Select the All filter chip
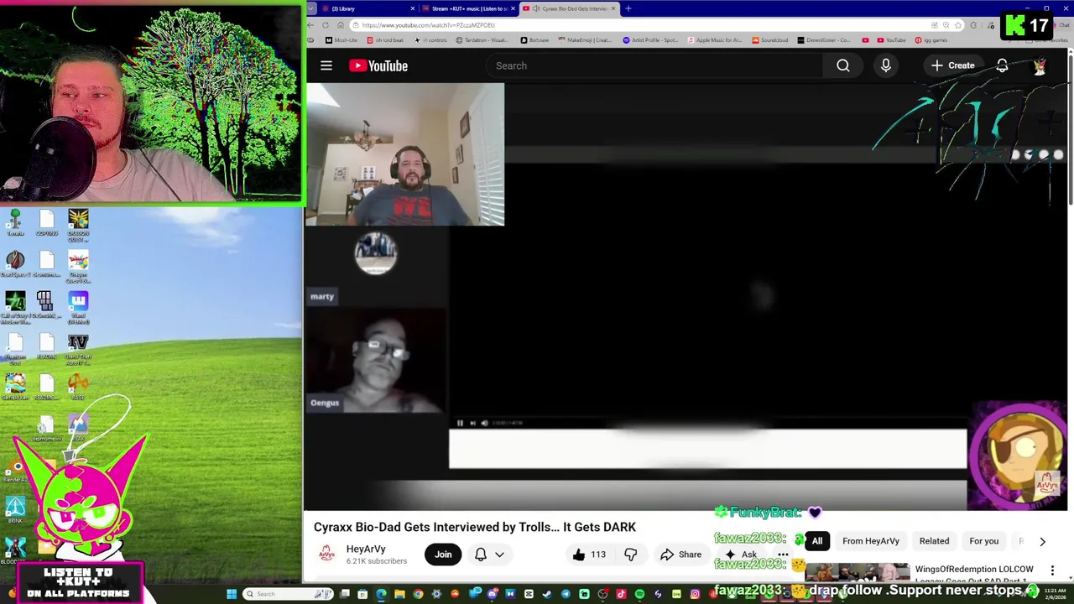This screenshot has width=1074, height=604. (817, 541)
